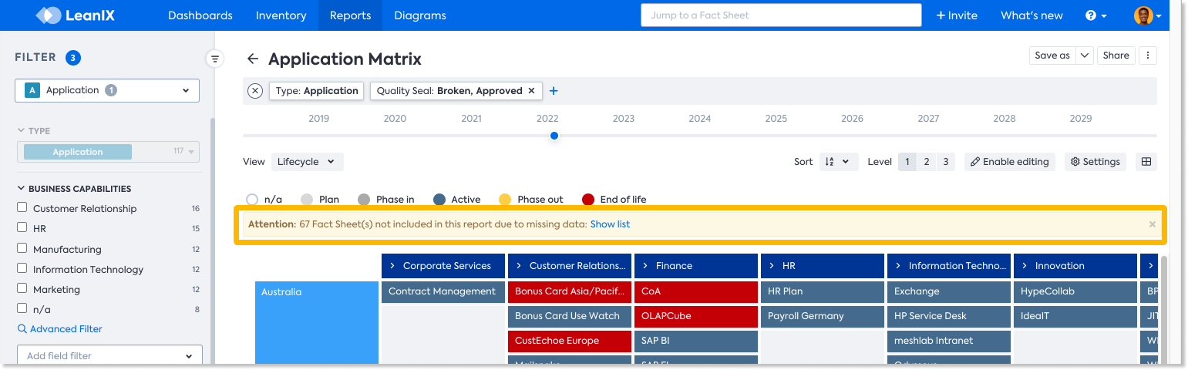The image size is (1188, 370).
Task: Click the 2025 timeline year label
Action: [x=776, y=119]
